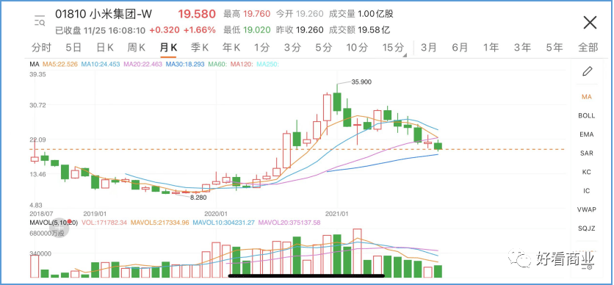Enable the SQJZ indicator
614x285 pixels.
[586, 228]
